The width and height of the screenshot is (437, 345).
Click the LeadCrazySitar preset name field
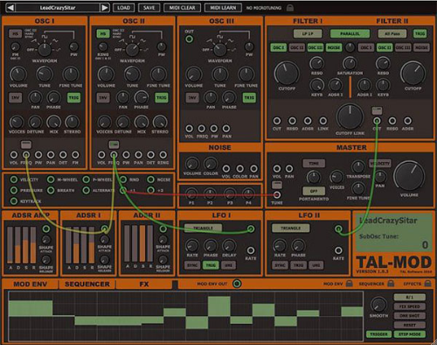[x=58, y=8]
